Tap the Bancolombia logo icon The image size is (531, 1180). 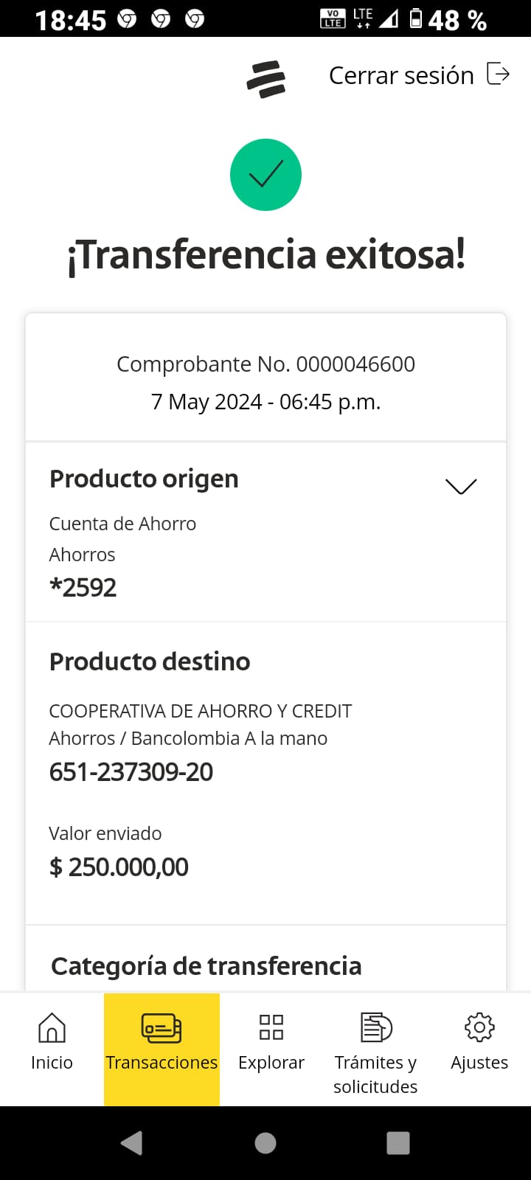tap(265, 80)
